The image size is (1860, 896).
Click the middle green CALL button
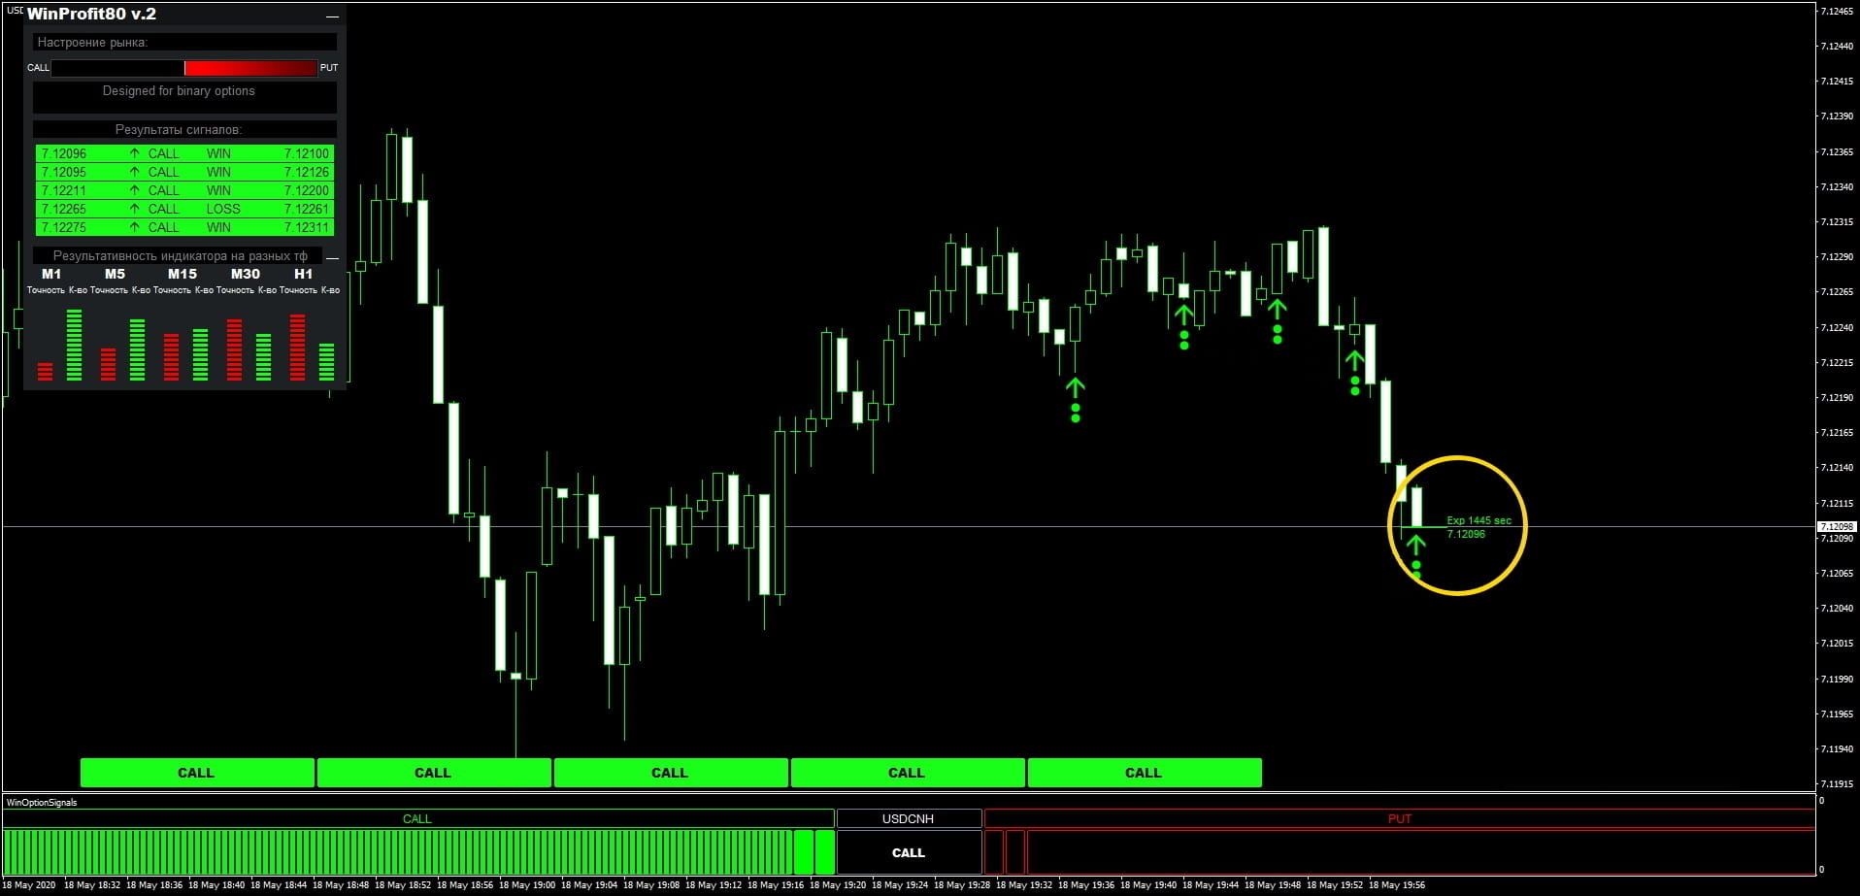670,773
